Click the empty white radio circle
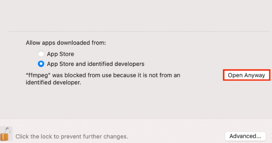This screenshot has height=143, width=272. pos(41,54)
